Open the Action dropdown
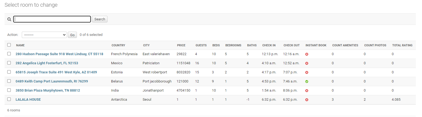The width and height of the screenshot is (422, 117). point(44,35)
